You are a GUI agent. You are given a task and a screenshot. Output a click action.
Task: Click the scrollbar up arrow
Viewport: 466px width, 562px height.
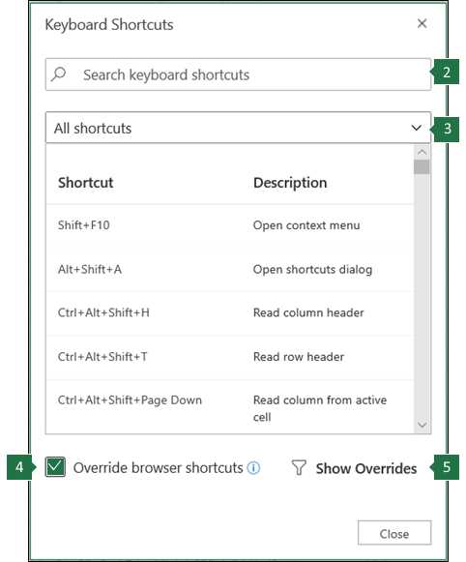(x=422, y=152)
